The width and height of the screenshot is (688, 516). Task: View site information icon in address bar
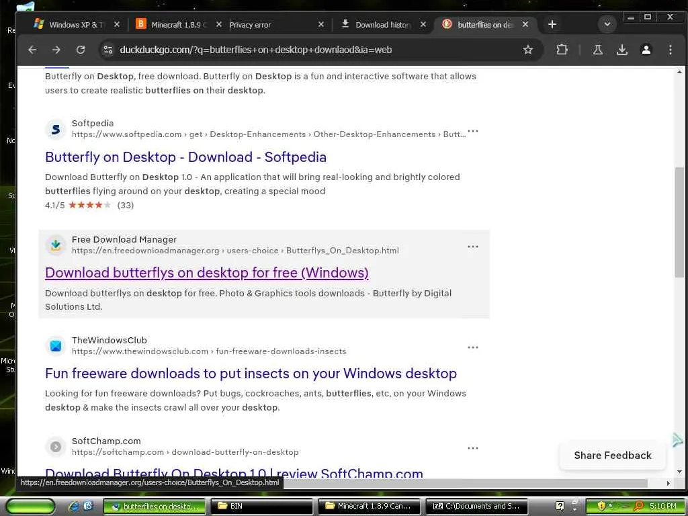click(x=108, y=50)
